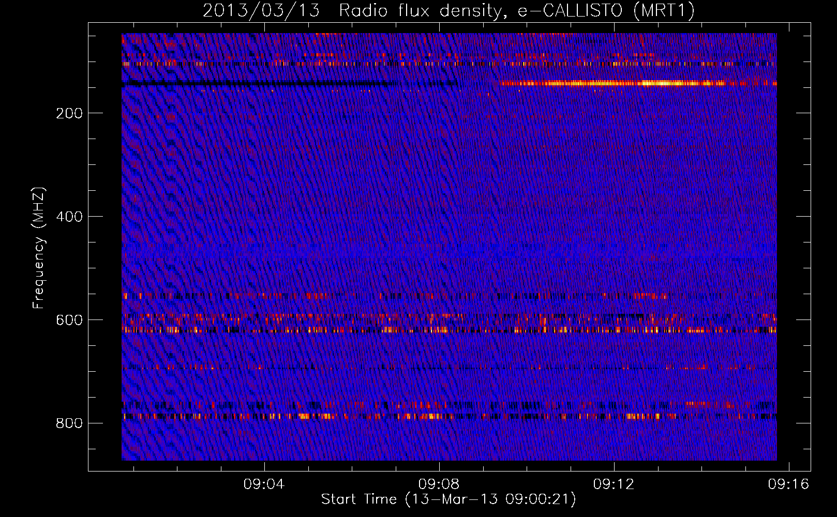This screenshot has height=517, width=837.
Task: Click the plot title '2013/03/13 Radio flux density'
Action: tap(449, 10)
